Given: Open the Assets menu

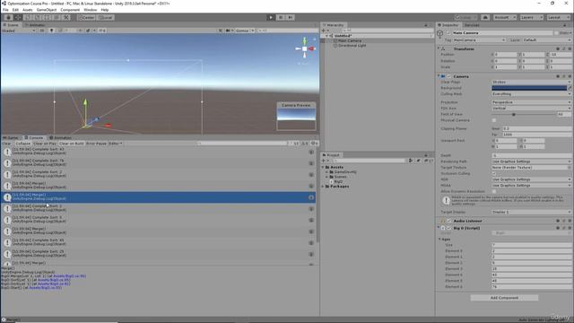Looking at the screenshot, I should [28, 10].
